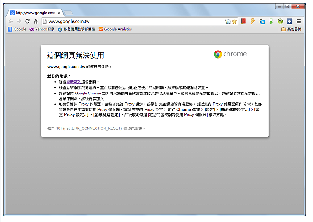Close the http://www.google.com tab
The image size is (313, 222).
[59, 13]
